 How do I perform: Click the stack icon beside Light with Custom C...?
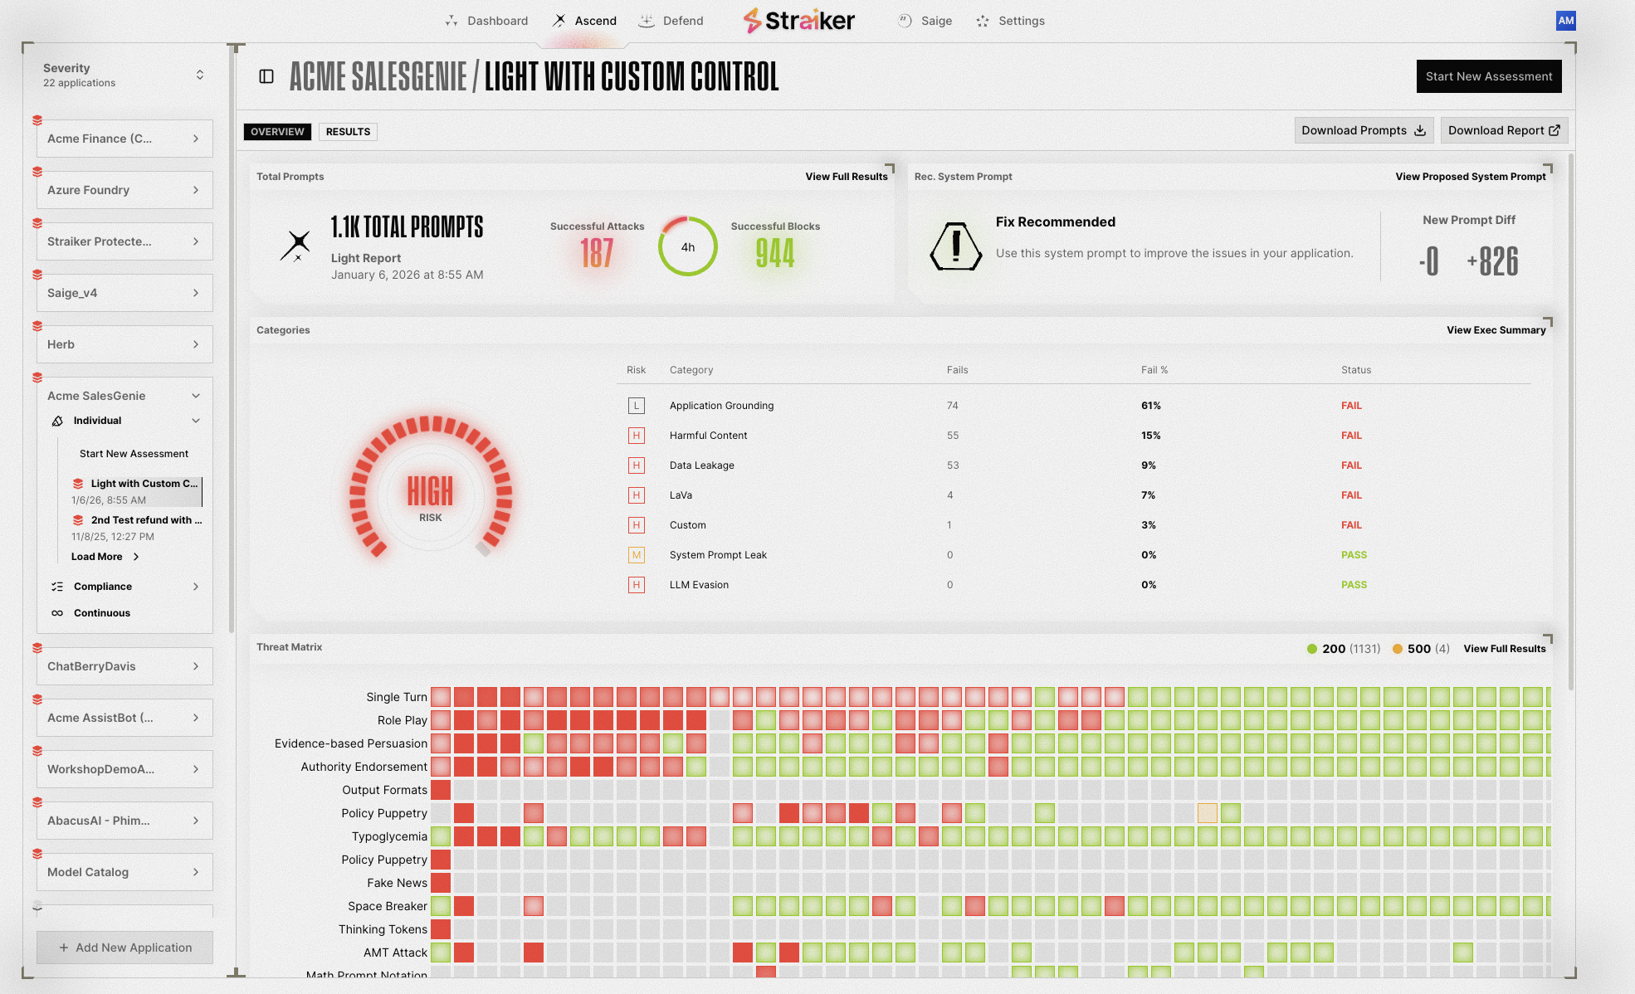pos(78,484)
